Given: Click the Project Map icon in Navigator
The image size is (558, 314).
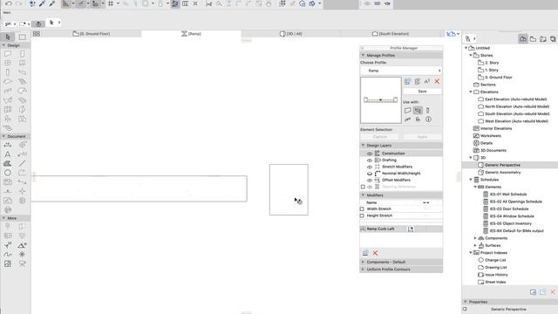Looking at the screenshot, I should pyautogui.click(x=523, y=38).
